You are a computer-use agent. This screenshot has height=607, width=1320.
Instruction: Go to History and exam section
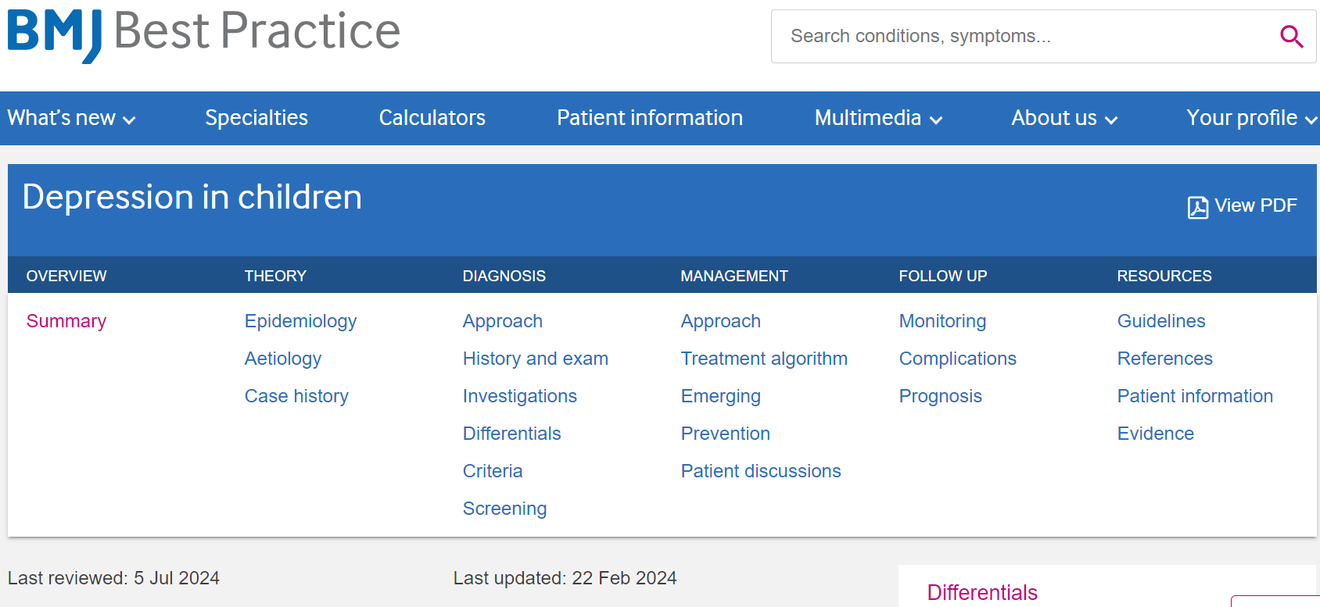(x=535, y=359)
